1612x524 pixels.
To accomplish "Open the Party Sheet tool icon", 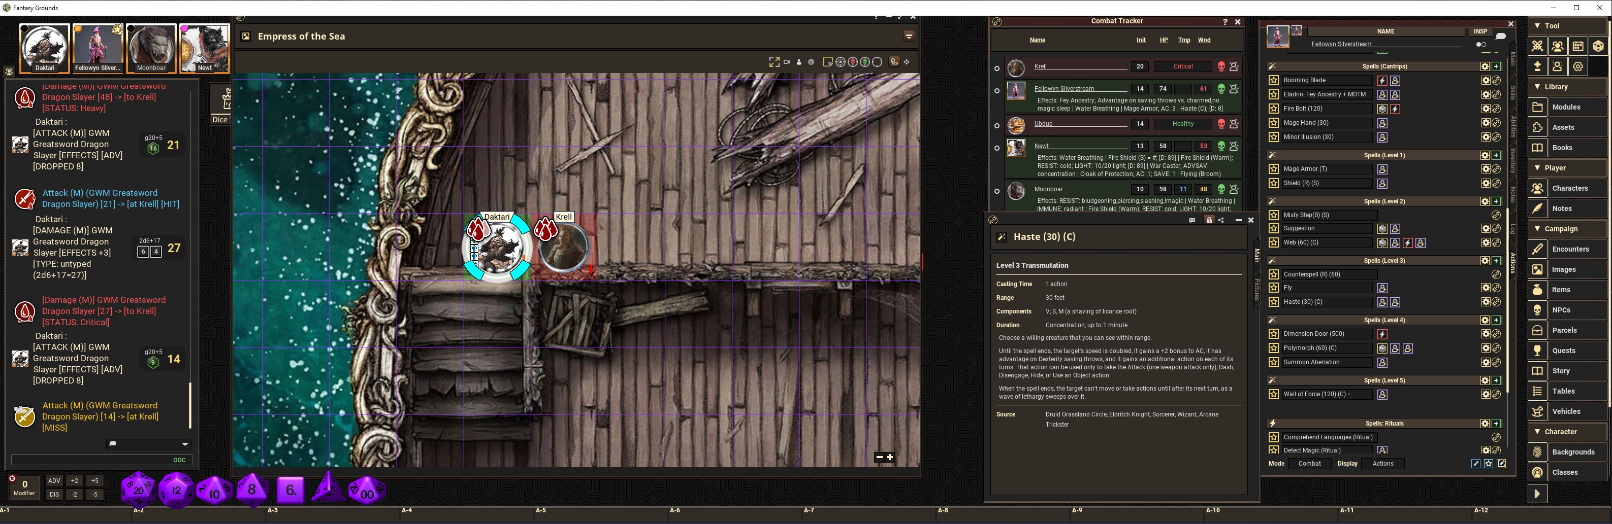I will pos(1558,46).
